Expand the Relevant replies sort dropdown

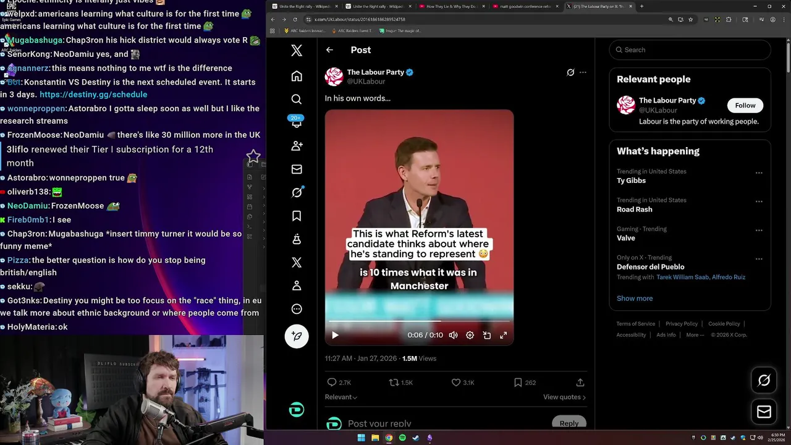tap(341, 397)
